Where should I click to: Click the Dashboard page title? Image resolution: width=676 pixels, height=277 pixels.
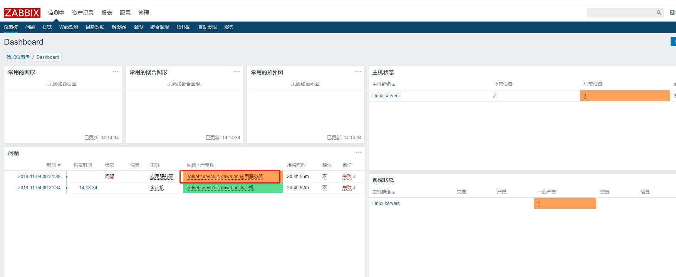tap(23, 42)
